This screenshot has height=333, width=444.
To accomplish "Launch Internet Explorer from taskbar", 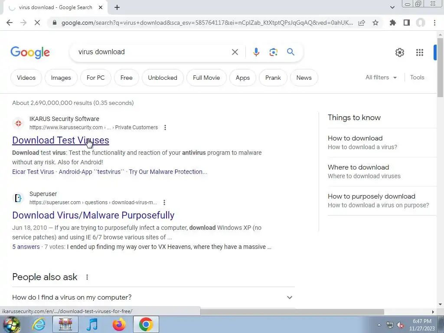I will point(39,324).
